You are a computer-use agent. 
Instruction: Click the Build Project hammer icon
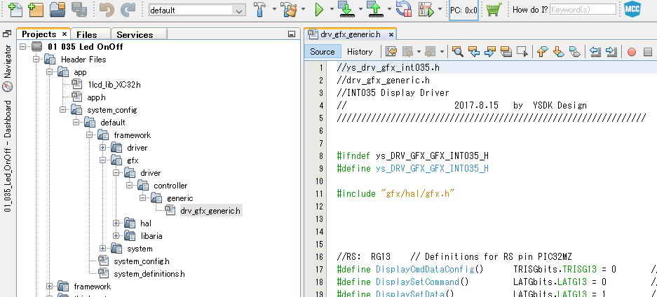260,10
